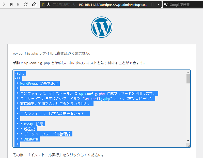Viewport: 203px width, 158px height.
Task: Click the textarea scrollbar thumb
Action: click(x=188, y=79)
